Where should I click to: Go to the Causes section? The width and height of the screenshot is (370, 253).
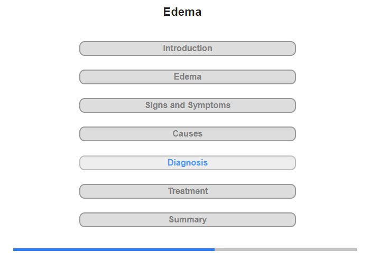click(187, 134)
